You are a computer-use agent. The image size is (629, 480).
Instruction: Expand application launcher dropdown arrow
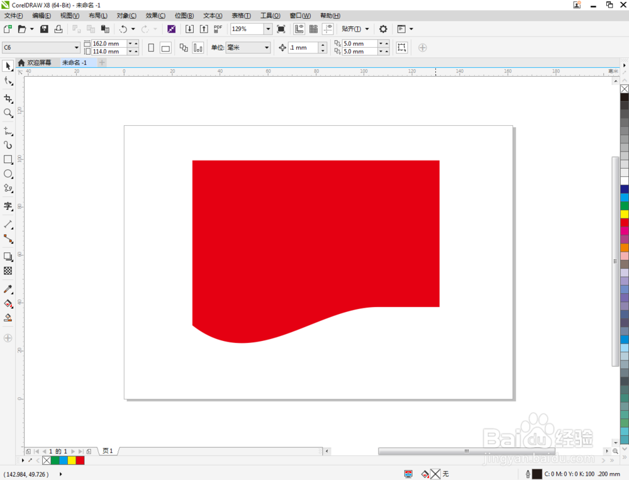tap(411, 29)
